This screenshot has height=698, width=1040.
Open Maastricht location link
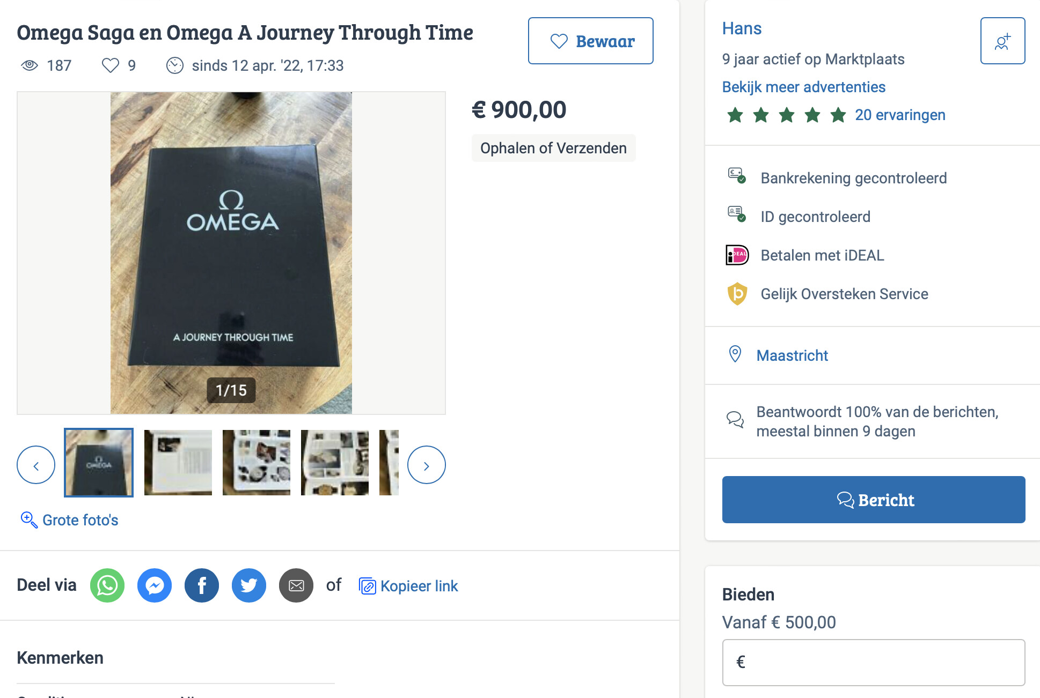point(792,355)
